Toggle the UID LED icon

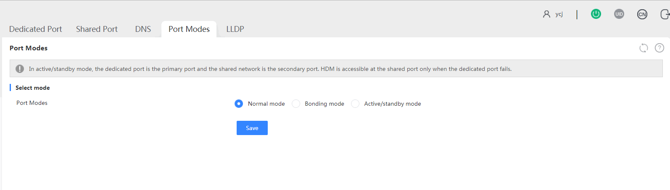tap(619, 14)
